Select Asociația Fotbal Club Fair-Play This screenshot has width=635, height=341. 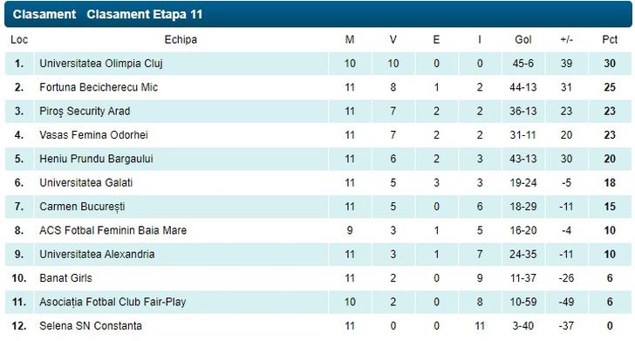(x=113, y=302)
